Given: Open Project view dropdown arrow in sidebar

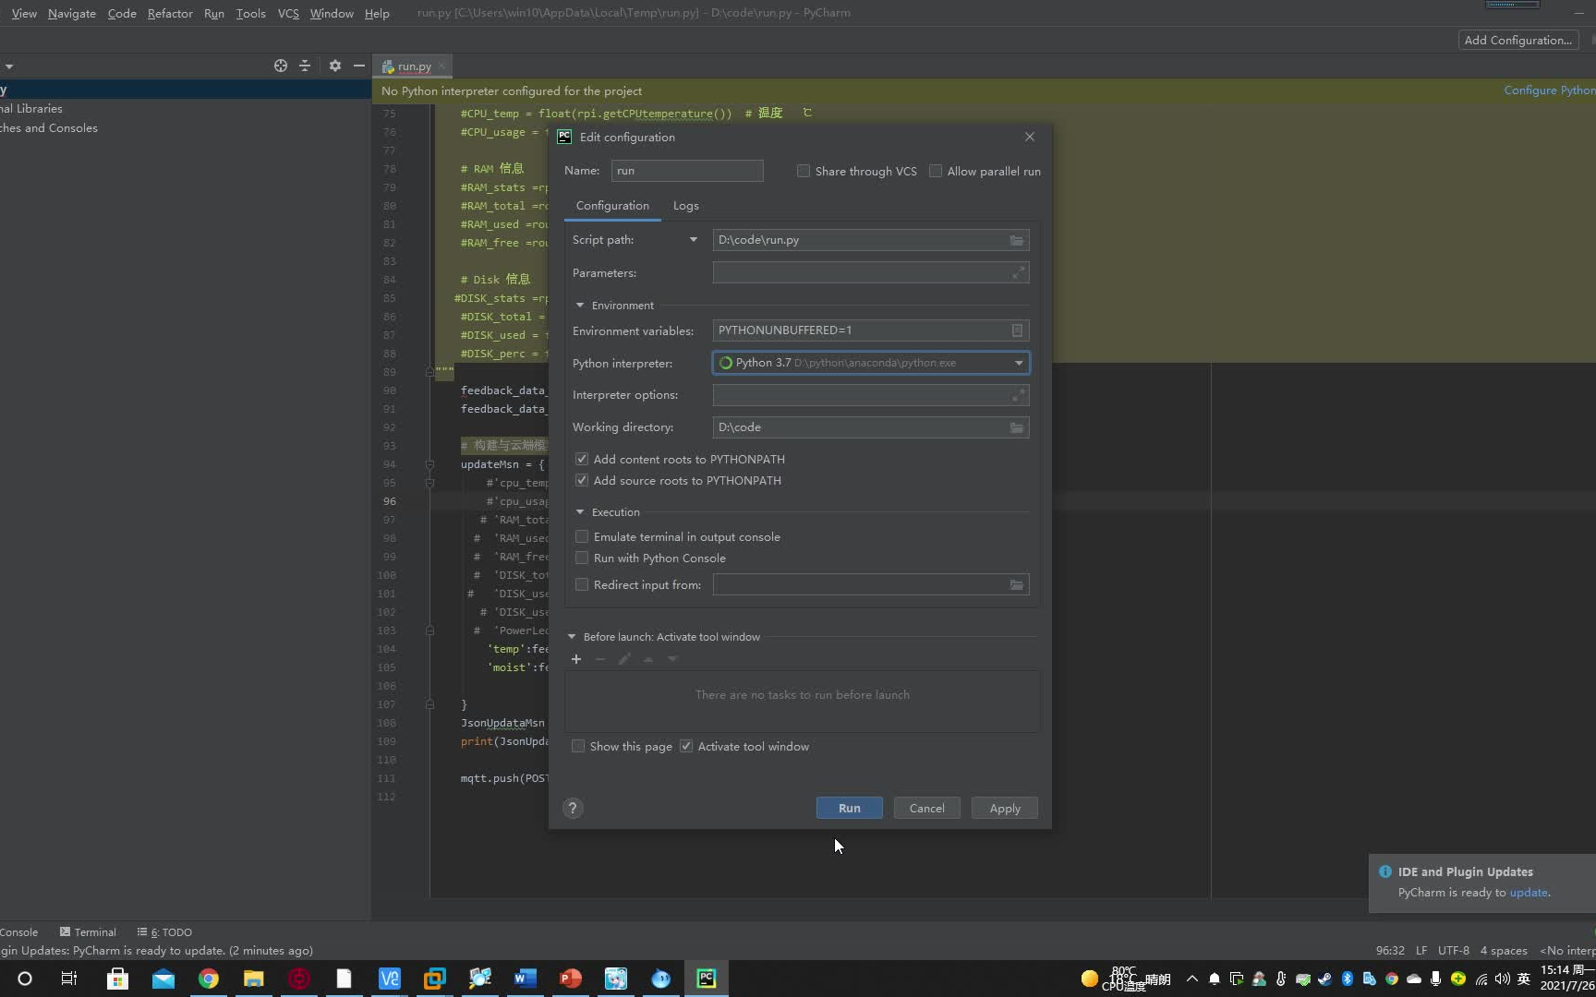Looking at the screenshot, I should 8,66.
